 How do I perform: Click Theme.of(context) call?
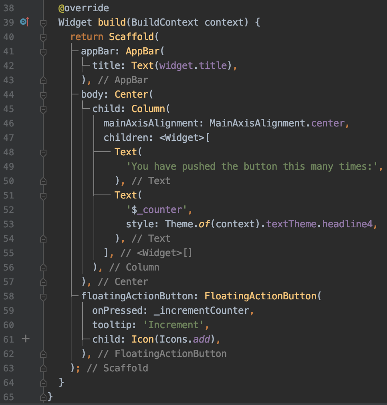click(x=213, y=224)
